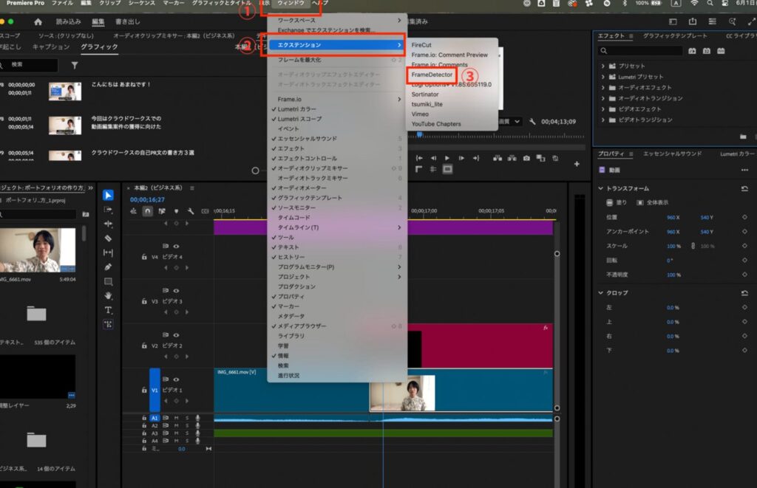Select the Track Select Forward tool
Viewport: 757px width, 488px height.
point(108,210)
